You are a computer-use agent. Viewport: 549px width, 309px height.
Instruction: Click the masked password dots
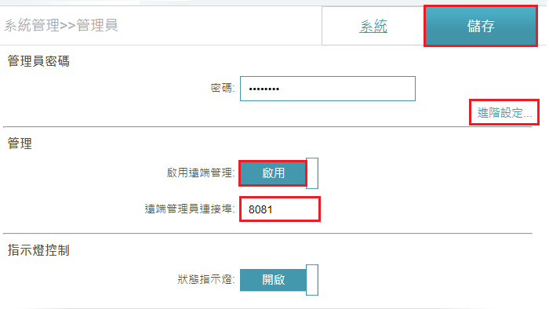click(x=264, y=89)
